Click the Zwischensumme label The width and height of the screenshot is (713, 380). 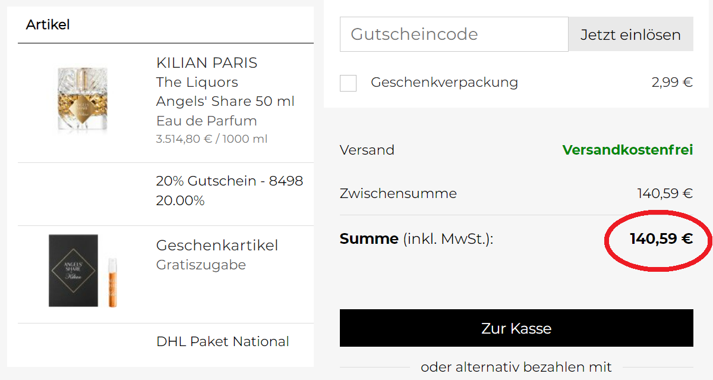(398, 193)
